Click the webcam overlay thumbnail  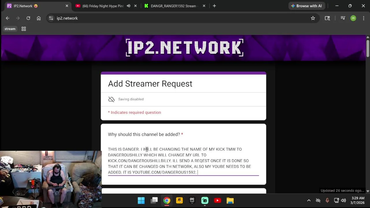(51, 179)
